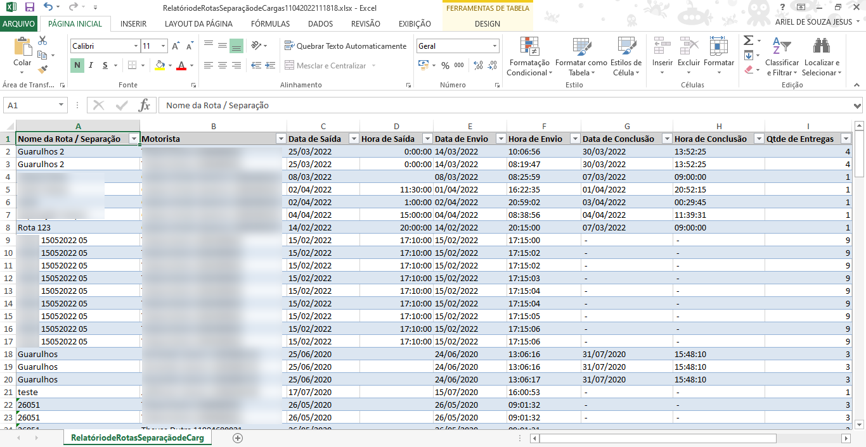Click the Cut scissors icon
Image resolution: width=866 pixels, height=447 pixels.
pos(42,41)
